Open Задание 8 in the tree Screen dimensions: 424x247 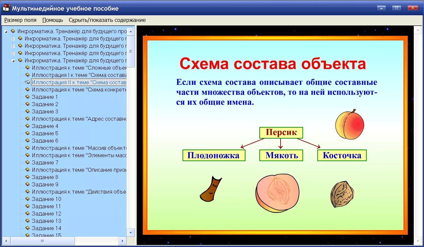(45, 177)
